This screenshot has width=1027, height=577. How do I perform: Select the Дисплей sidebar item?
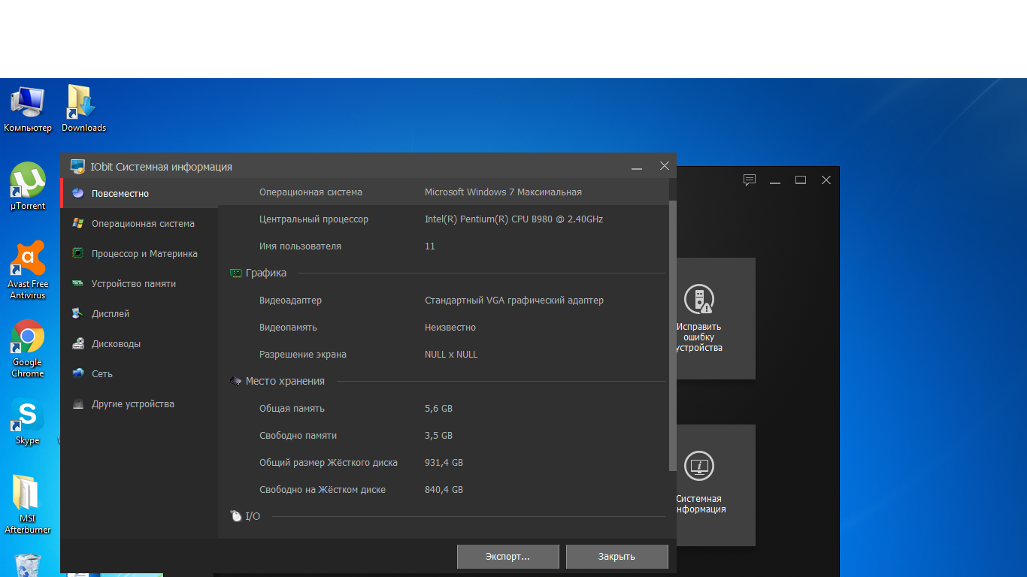click(110, 314)
